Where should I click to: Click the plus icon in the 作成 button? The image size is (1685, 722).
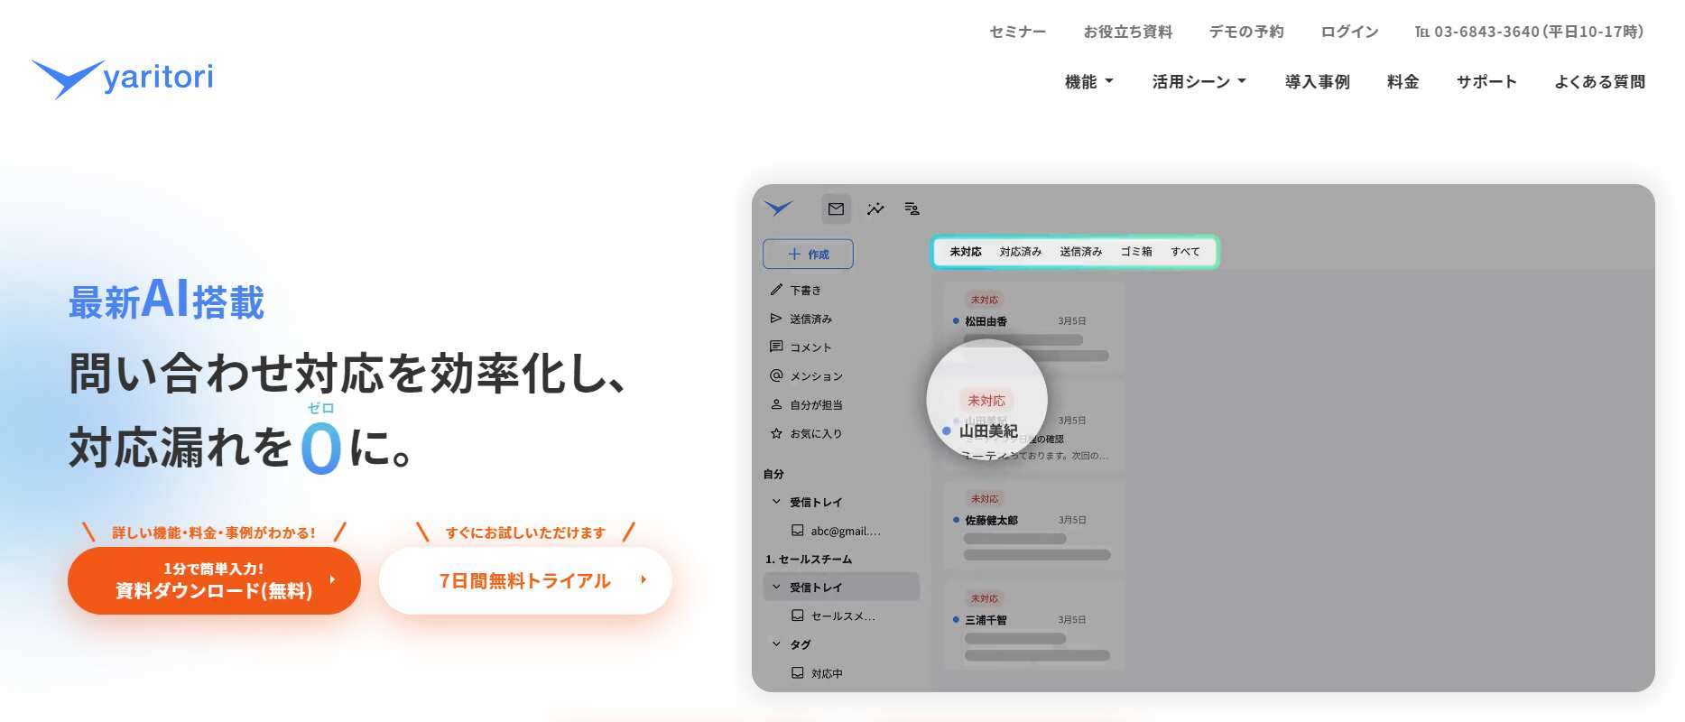[794, 255]
